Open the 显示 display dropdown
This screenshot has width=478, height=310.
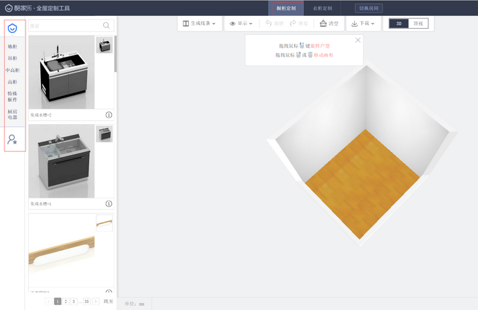[x=241, y=24]
